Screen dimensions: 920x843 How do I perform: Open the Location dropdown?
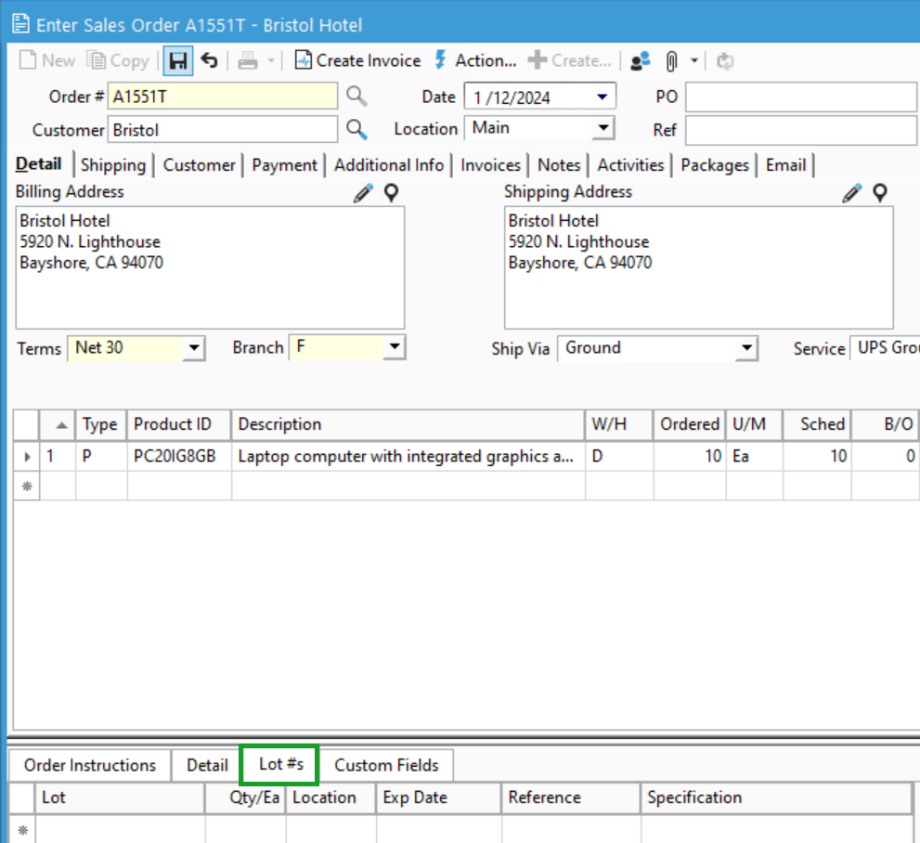[x=603, y=128]
